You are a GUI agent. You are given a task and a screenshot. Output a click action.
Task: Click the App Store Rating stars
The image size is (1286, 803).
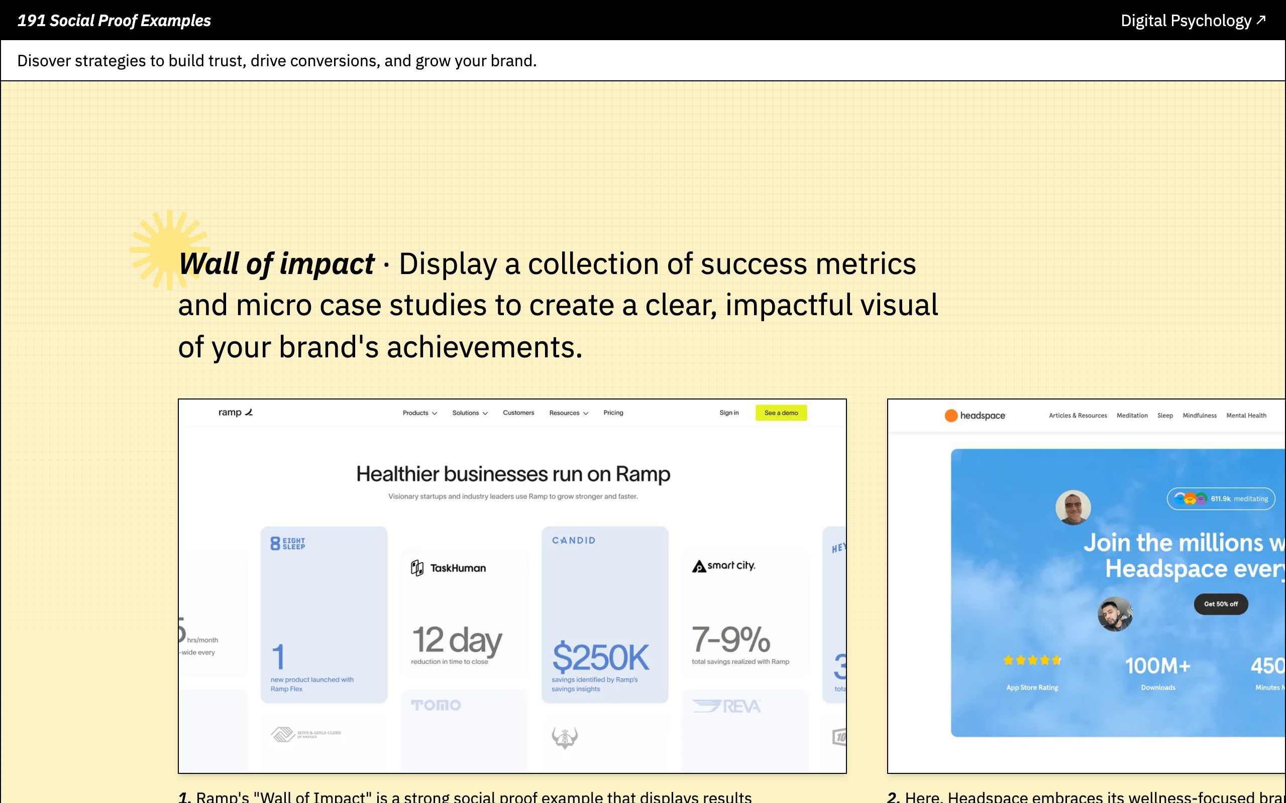tap(1032, 660)
